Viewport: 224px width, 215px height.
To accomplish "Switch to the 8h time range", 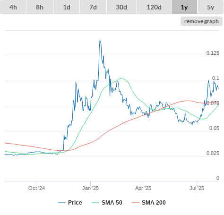I will tap(40, 7).
